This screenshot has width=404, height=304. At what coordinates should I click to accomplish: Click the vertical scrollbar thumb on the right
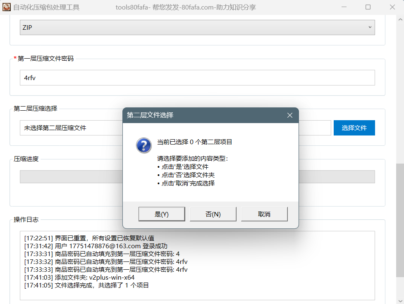tap(399, 220)
